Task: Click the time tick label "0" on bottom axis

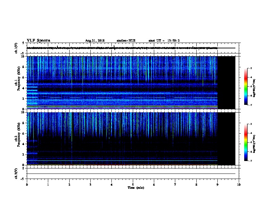Action: click(27, 184)
